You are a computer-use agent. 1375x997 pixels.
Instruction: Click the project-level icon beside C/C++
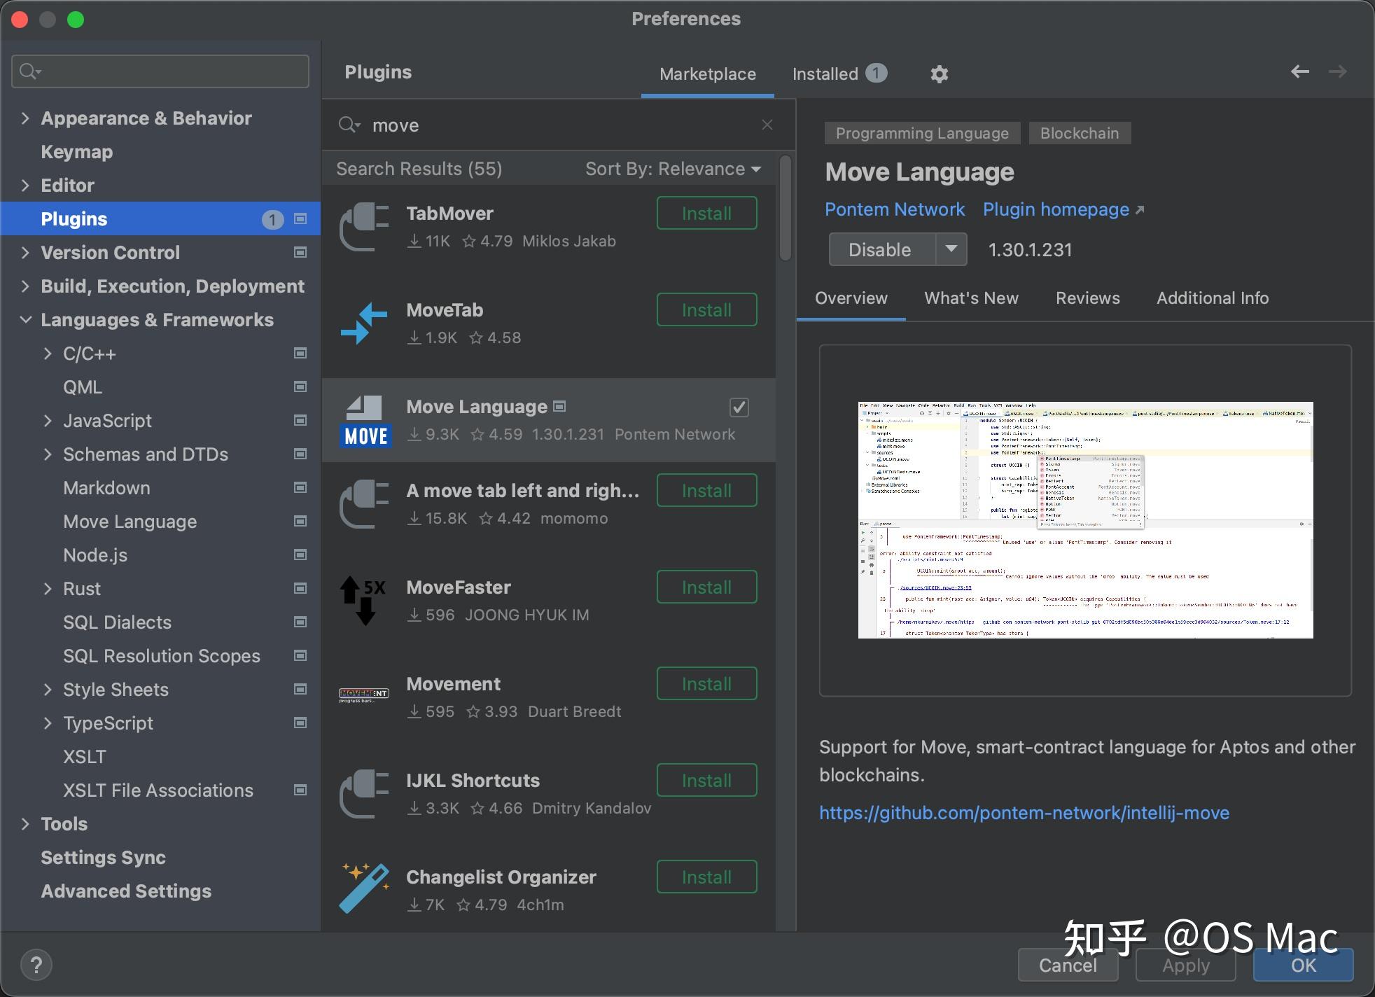click(300, 353)
